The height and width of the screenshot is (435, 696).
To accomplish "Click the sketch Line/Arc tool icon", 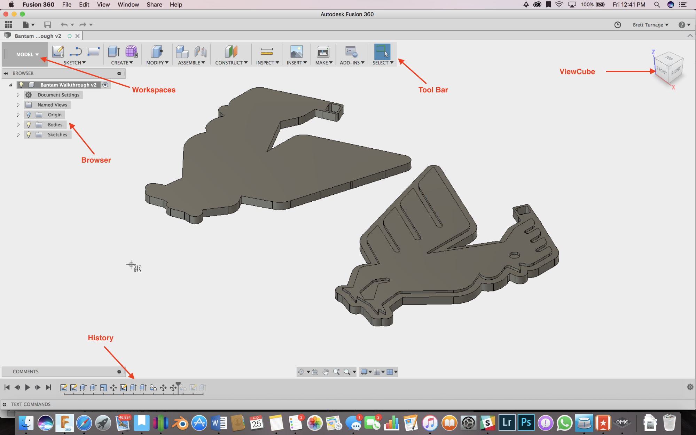I will click(76, 52).
